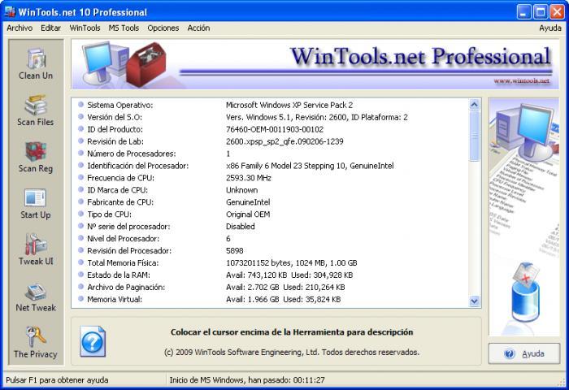
Task: Click the Inicio de MS Windows uptime status
Action: pos(247,380)
